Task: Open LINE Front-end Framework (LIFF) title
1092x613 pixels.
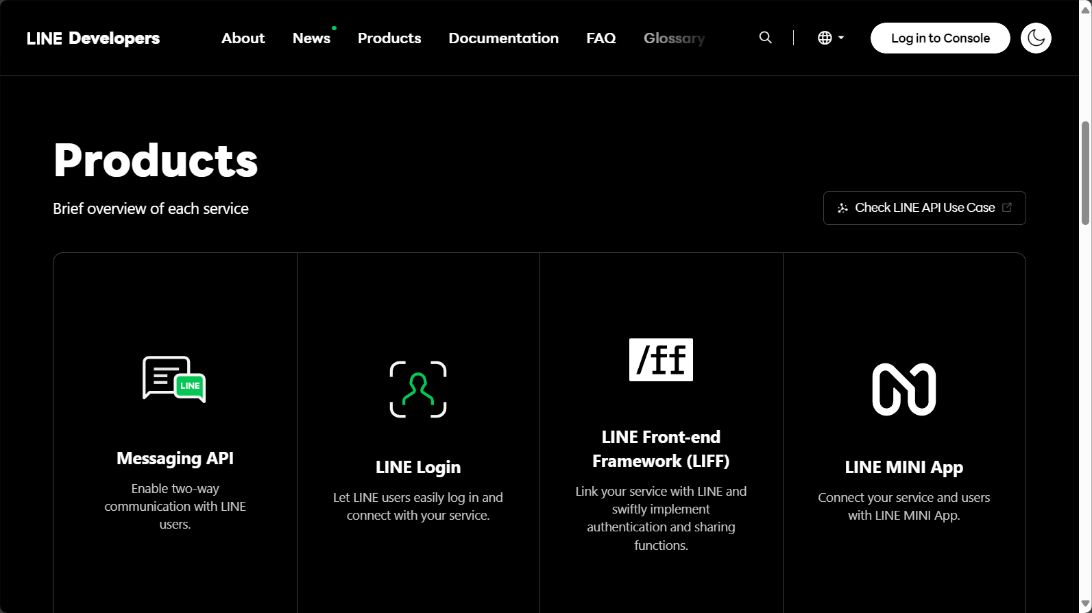Action: pos(661,449)
